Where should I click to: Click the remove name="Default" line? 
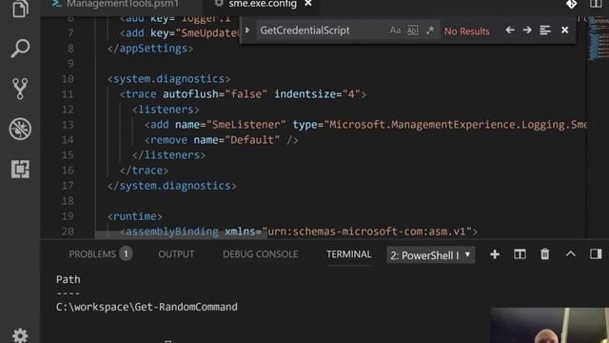pyautogui.click(x=222, y=140)
